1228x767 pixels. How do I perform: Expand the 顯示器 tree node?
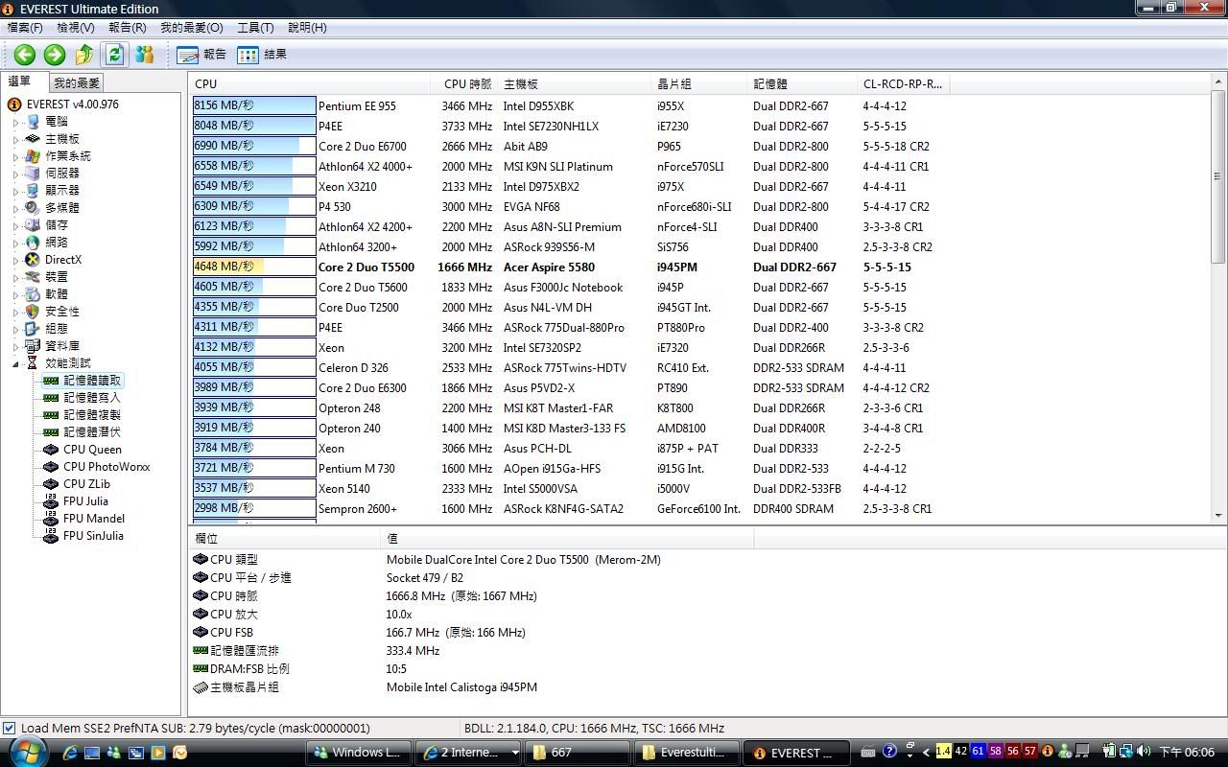click(16, 191)
